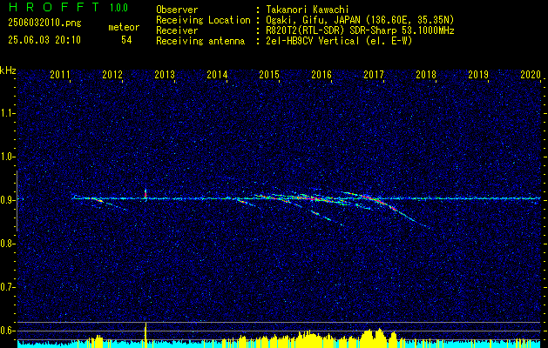The width and height of the screenshot is (548, 348).
Task: Click the red spike echo after 2012
Action: coord(145,194)
